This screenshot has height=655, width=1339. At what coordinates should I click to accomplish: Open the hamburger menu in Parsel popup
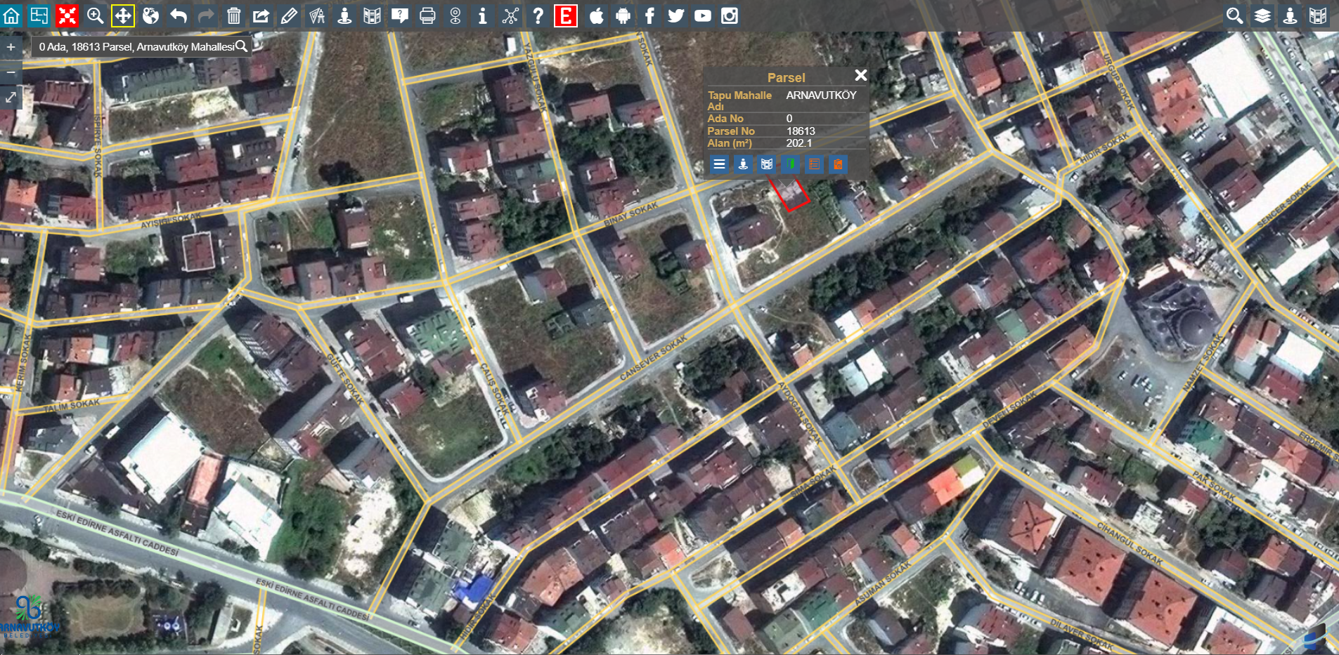click(719, 164)
